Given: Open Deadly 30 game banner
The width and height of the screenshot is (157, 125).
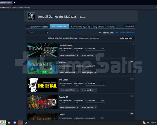Looking at the screenshot, I should pos(42,102).
